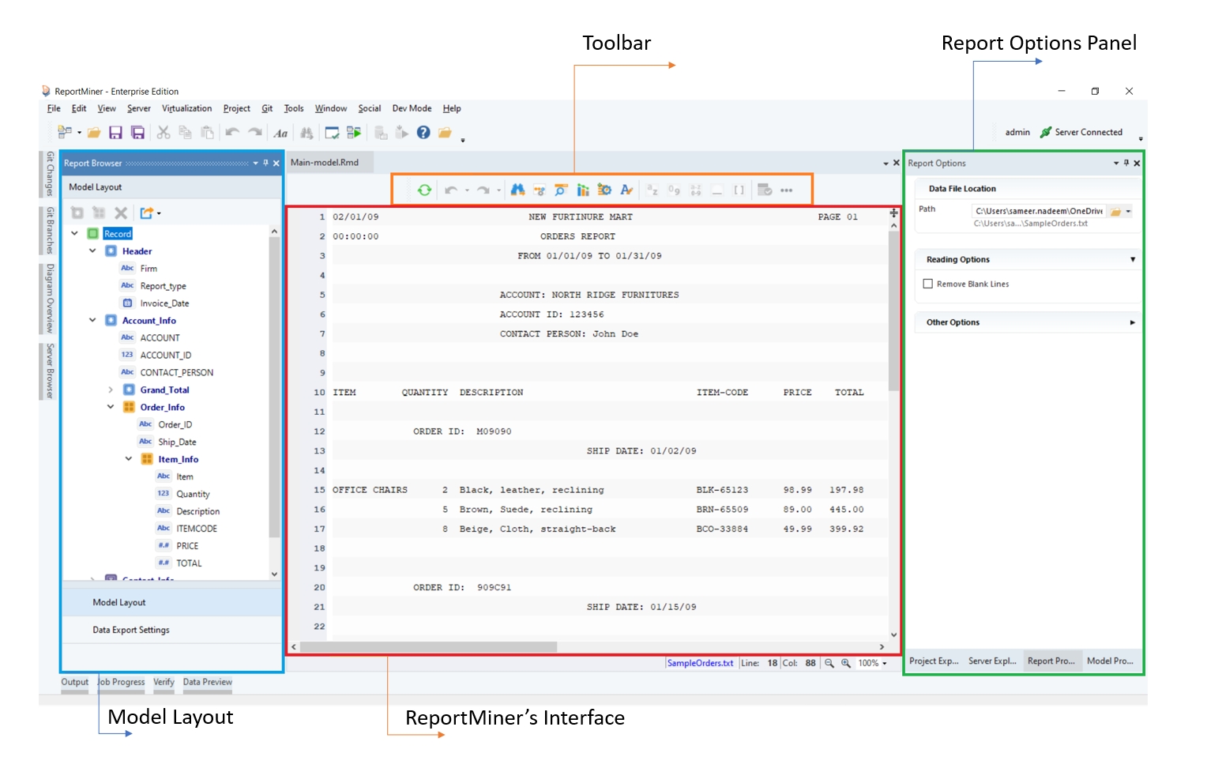The image size is (1207, 757).
Task: Click the Data Export Settings button
Action: tap(131, 630)
